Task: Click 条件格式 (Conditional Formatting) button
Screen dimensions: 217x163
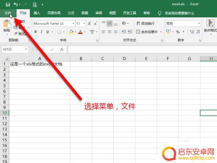Action: (210, 27)
